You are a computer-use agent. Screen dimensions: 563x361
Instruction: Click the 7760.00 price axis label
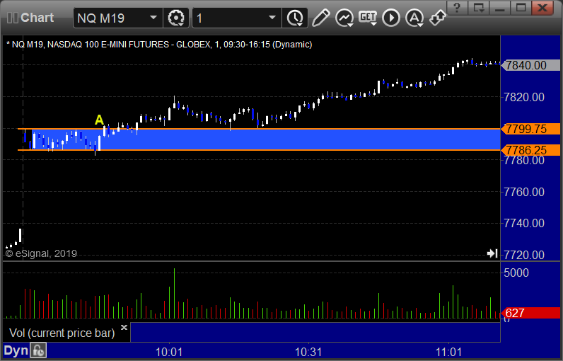coord(524,192)
